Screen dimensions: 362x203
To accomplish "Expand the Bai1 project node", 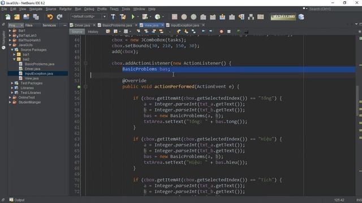I will (x=10, y=30).
